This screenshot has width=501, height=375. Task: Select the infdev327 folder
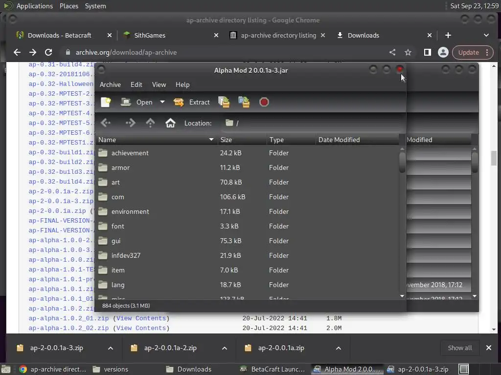coord(247,256)
